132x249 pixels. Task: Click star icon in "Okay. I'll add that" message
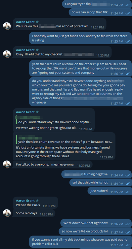pyautogui.click(x=37, y=50)
